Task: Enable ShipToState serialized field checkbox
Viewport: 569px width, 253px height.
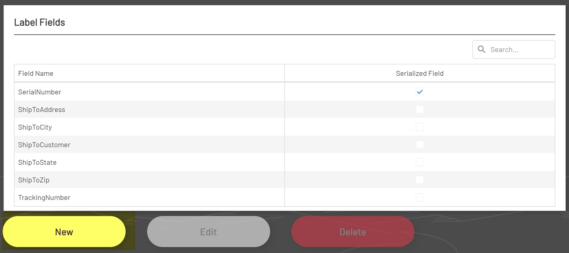Action: tap(420, 162)
